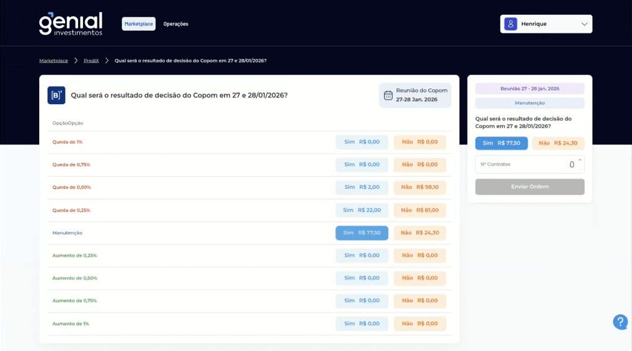Click the Nº Contratos input field
The width and height of the screenshot is (632, 351).
click(530, 164)
